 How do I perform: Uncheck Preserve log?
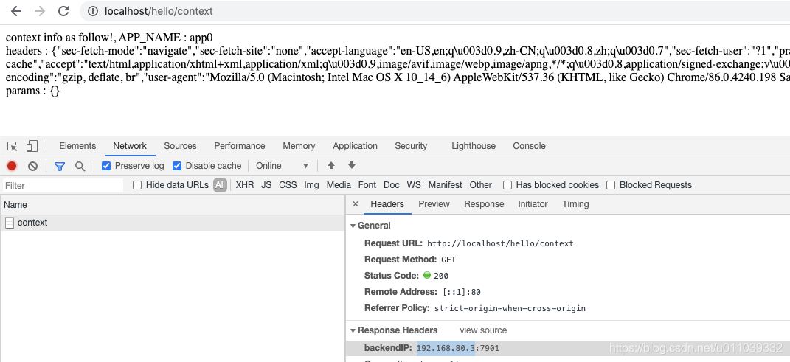pos(105,166)
